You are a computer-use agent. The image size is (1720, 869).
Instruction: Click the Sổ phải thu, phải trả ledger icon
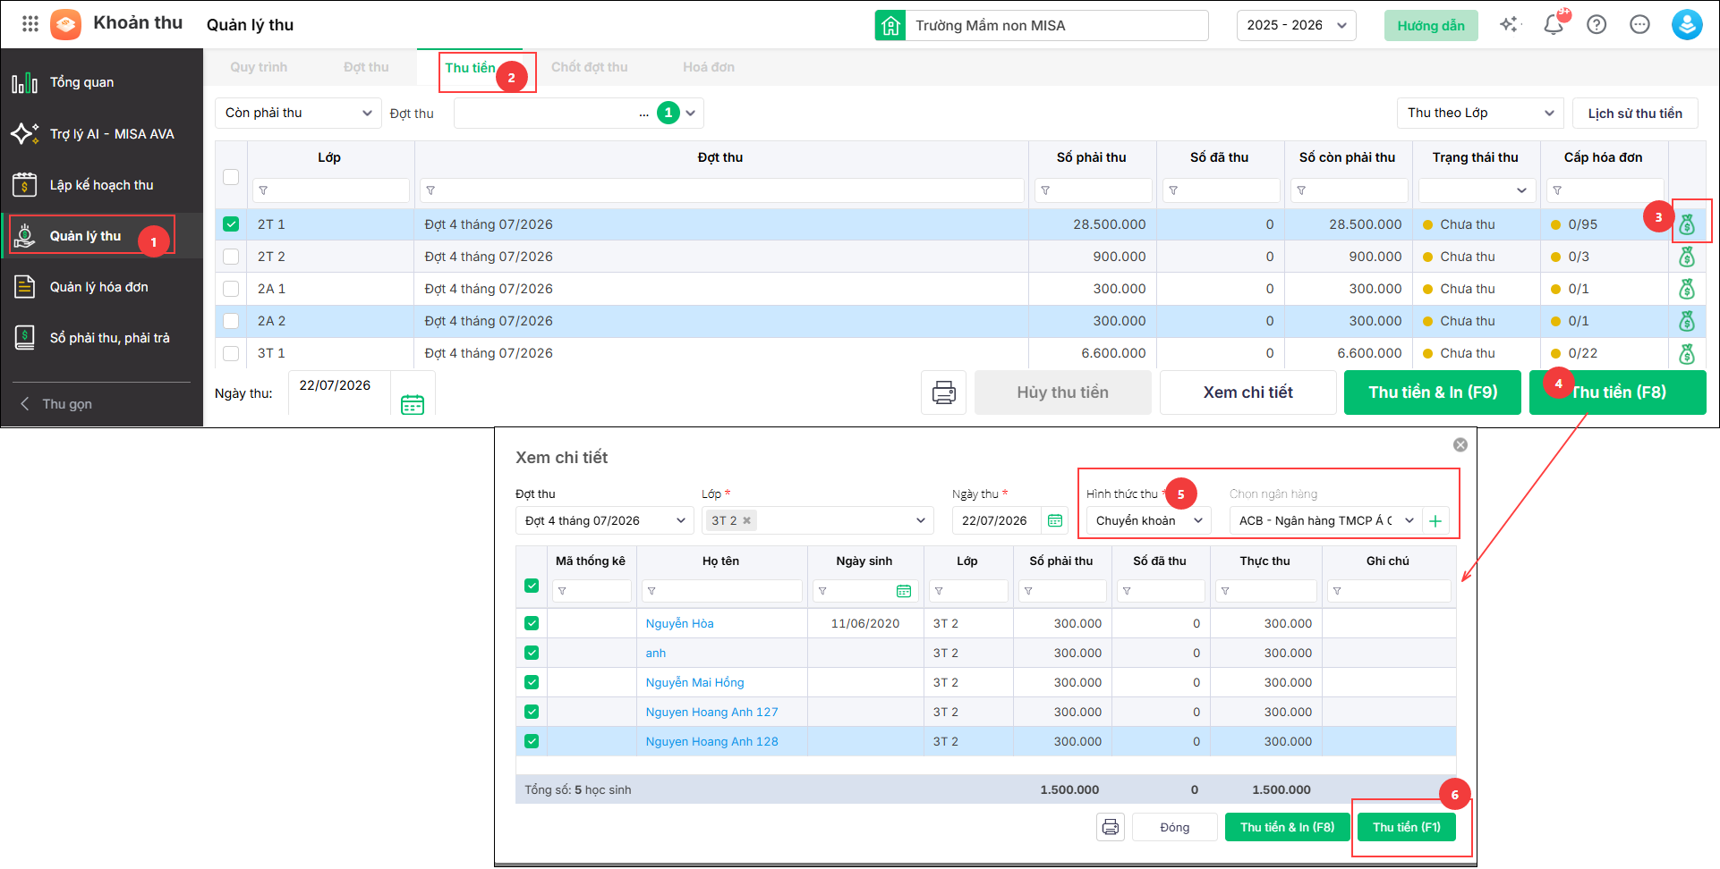tap(24, 338)
